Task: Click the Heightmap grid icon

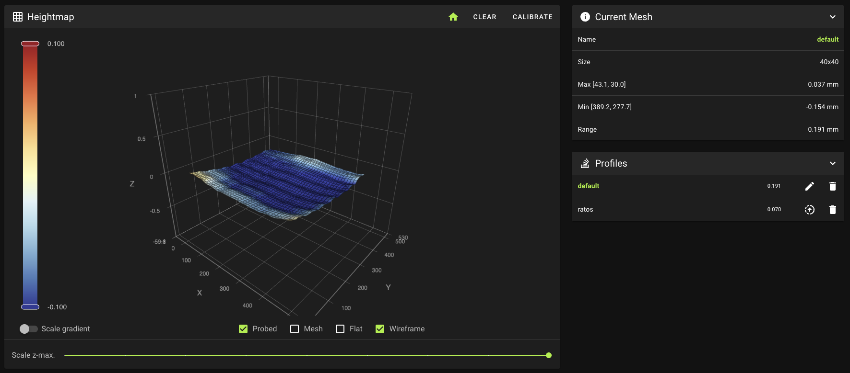Action: coord(18,17)
